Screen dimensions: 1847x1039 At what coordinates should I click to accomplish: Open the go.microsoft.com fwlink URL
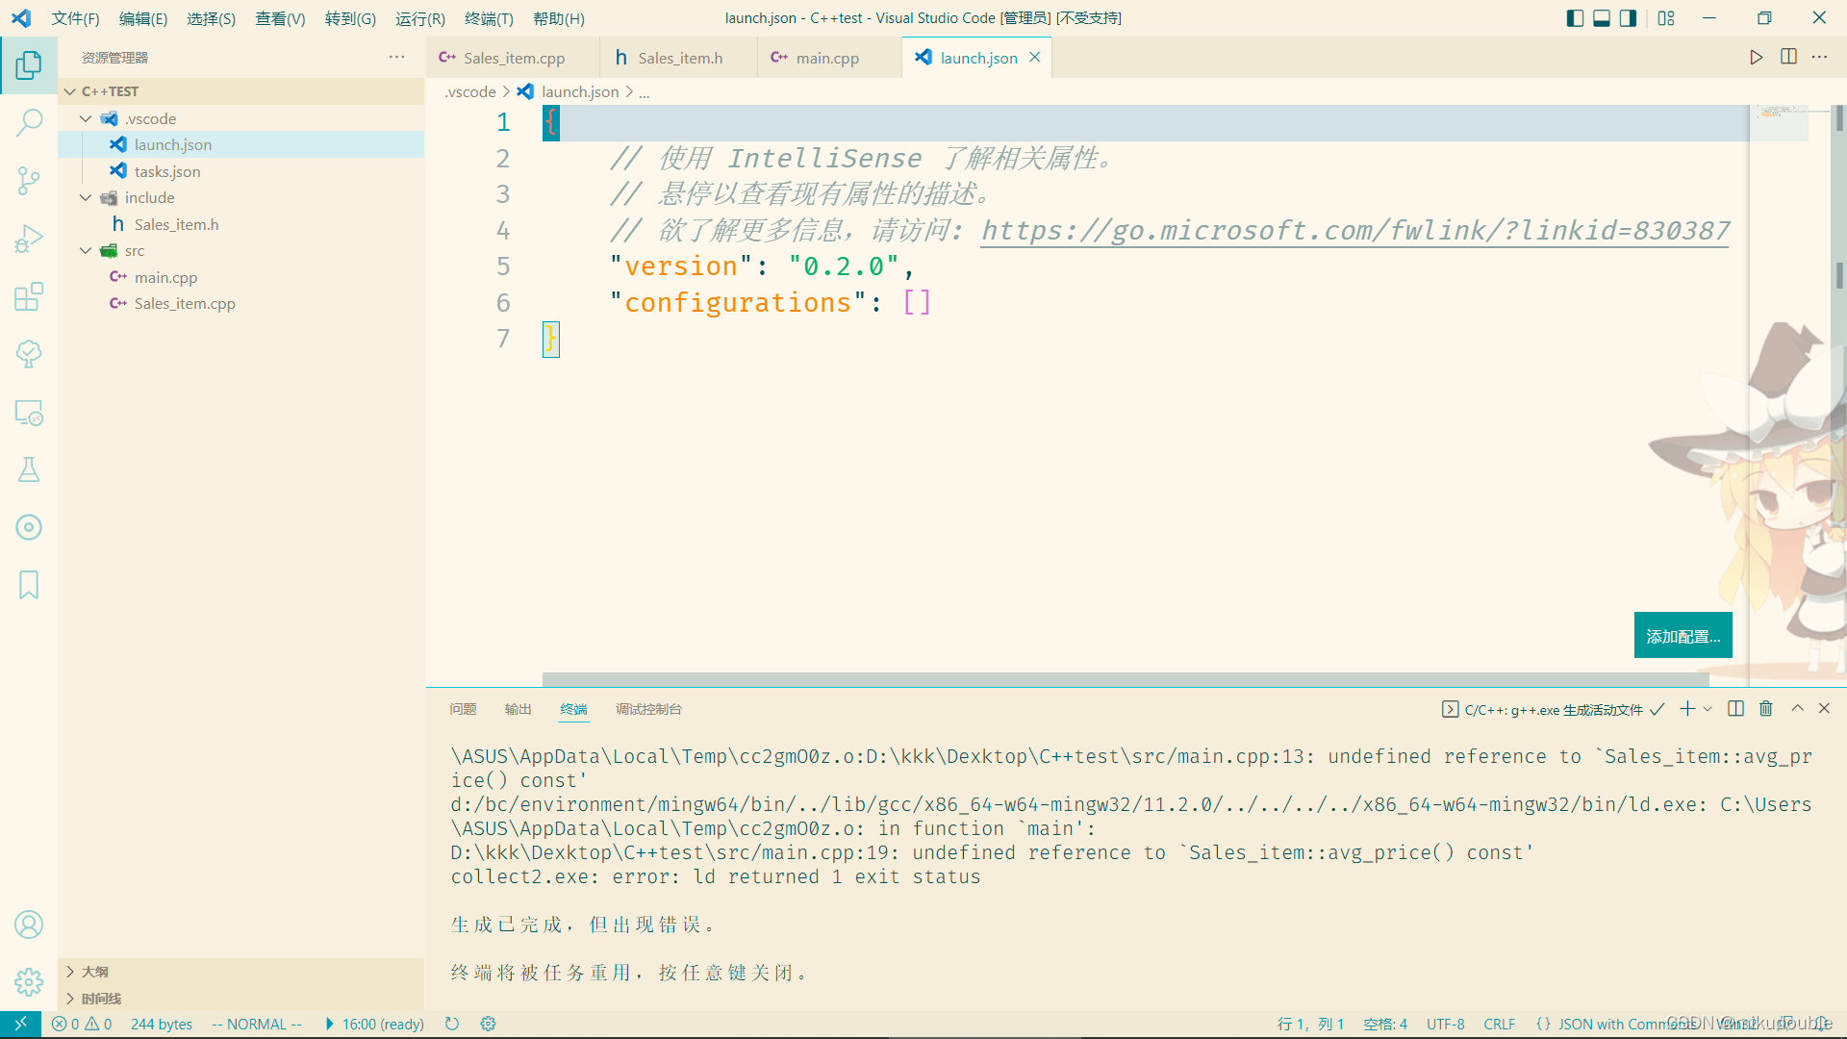tap(1354, 231)
